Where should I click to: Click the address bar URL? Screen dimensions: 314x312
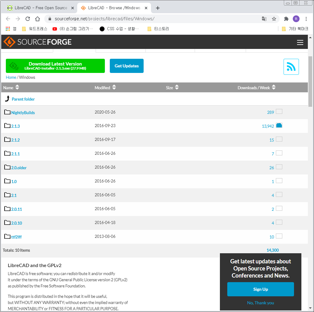coord(104,19)
